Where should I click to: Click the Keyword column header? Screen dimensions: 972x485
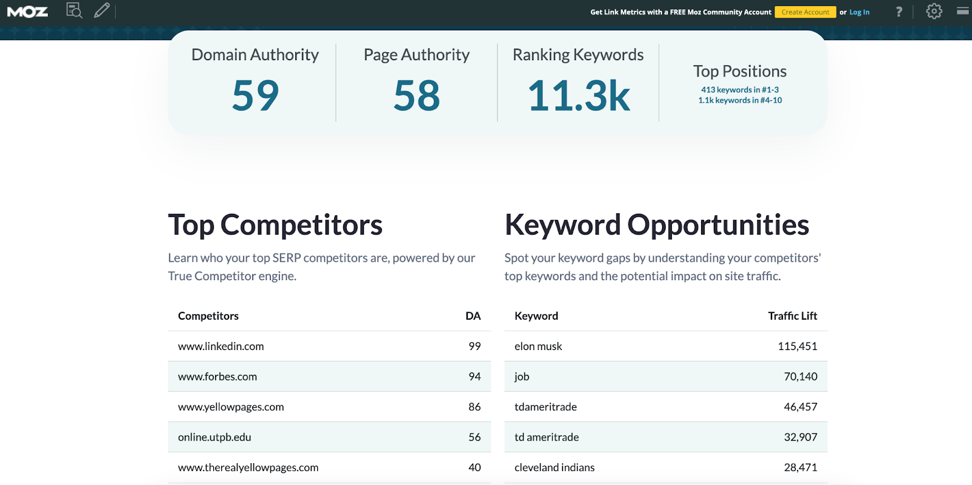(536, 316)
